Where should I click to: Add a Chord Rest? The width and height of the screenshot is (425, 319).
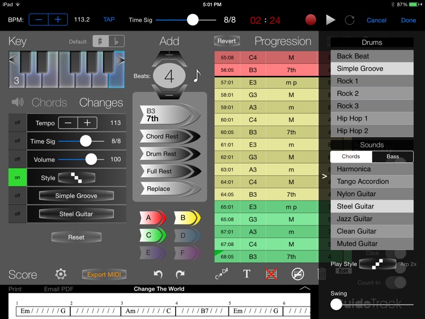click(x=169, y=137)
